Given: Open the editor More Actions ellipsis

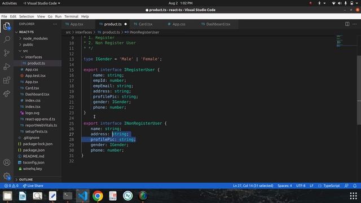Looking at the screenshot, I should pos(354,24).
